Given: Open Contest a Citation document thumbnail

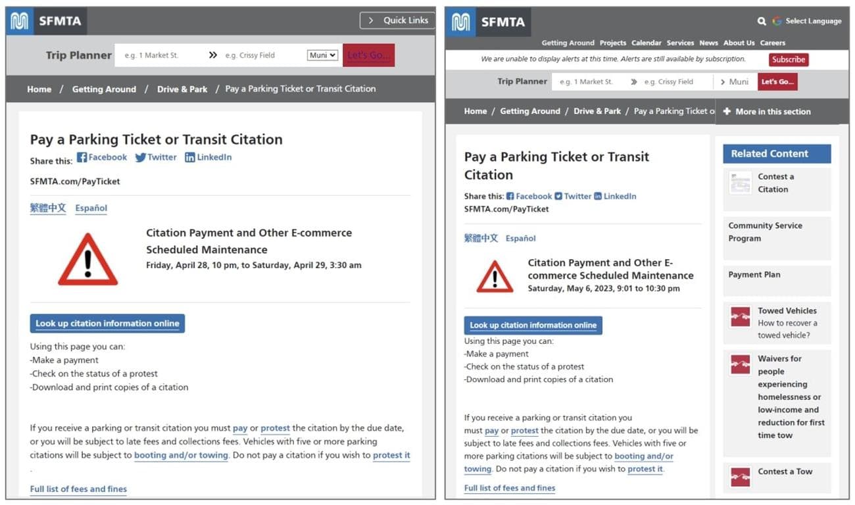Looking at the screenshot, I should 740,183.
